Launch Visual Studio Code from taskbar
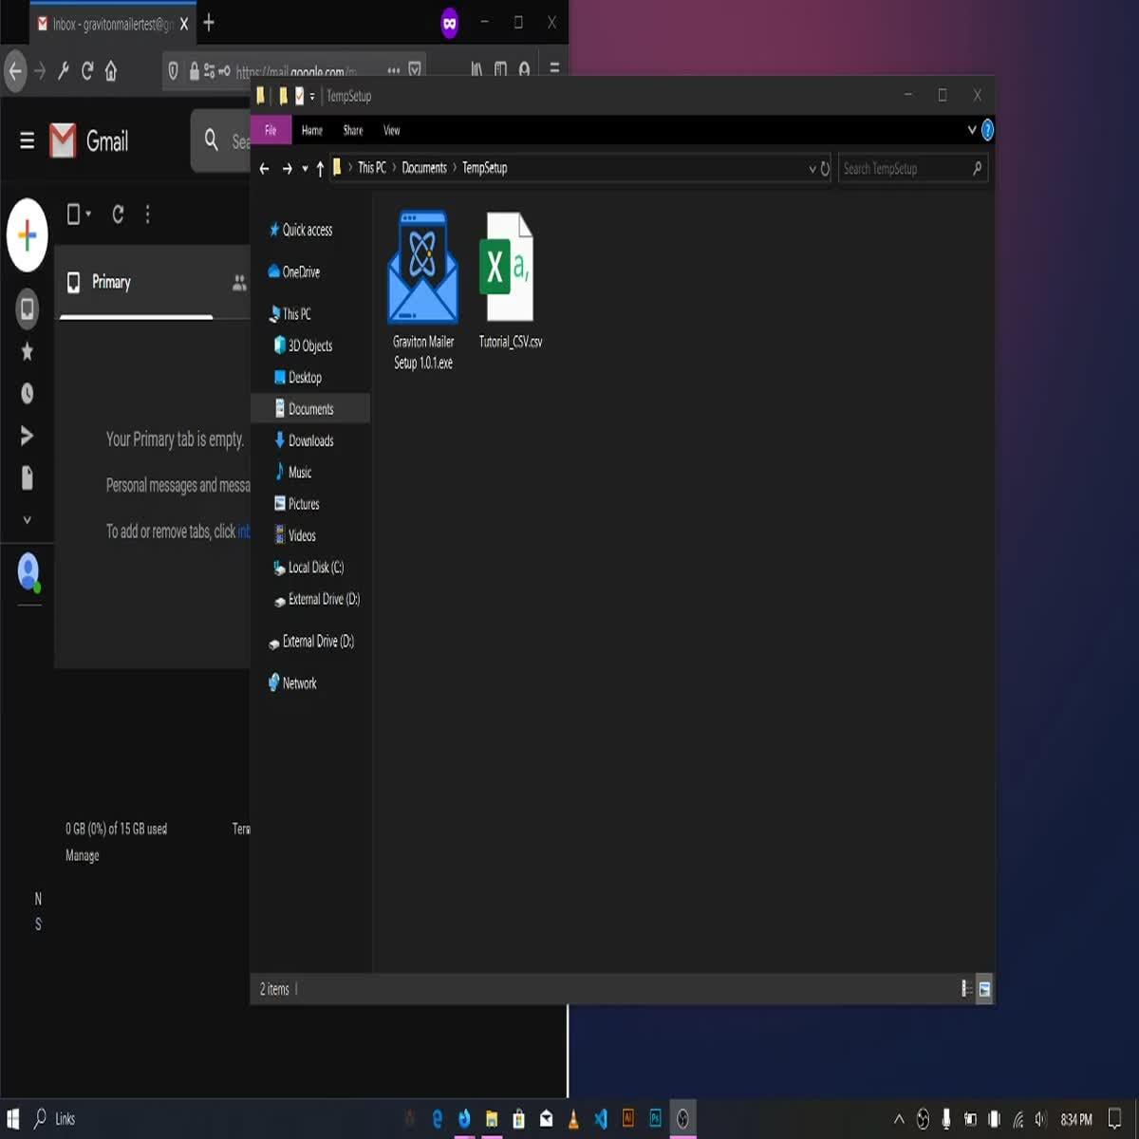 pos(601,1119)
